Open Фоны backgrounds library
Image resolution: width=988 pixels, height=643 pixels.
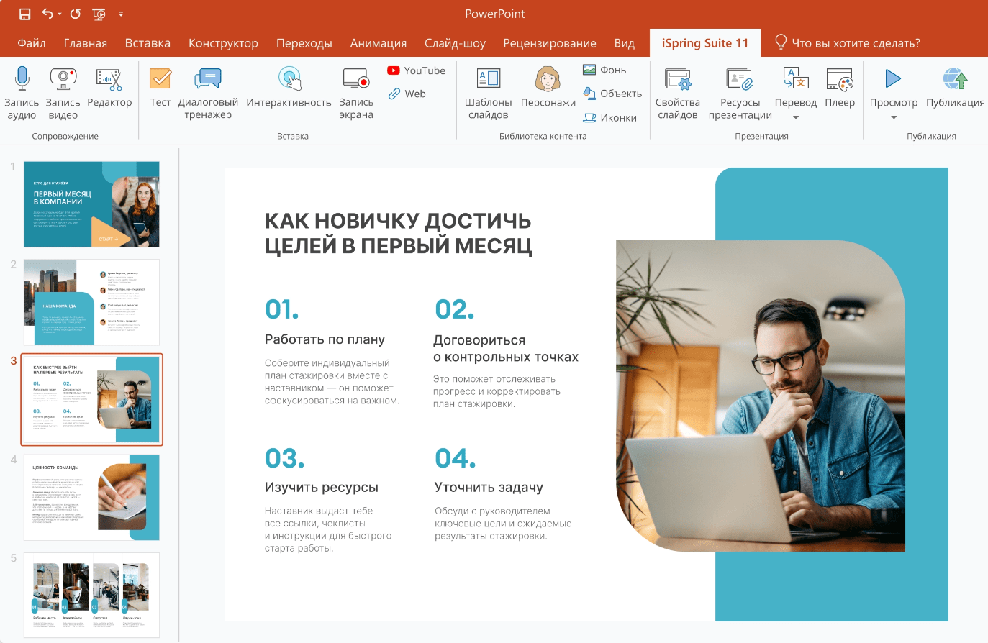pos(605,70)
